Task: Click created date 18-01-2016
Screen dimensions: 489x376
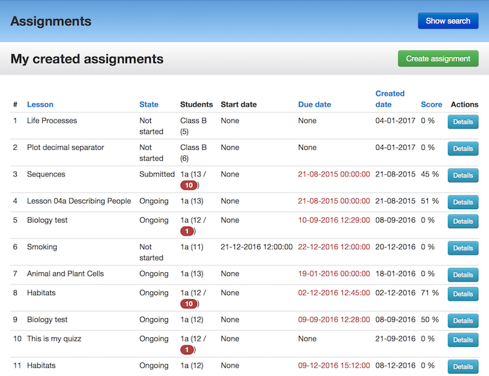Action: (395, 274)
